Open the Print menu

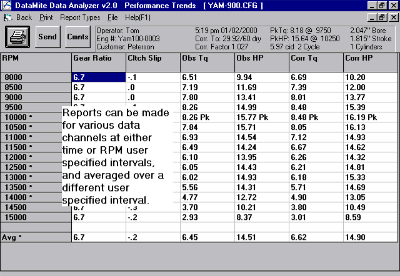(46, 17)
